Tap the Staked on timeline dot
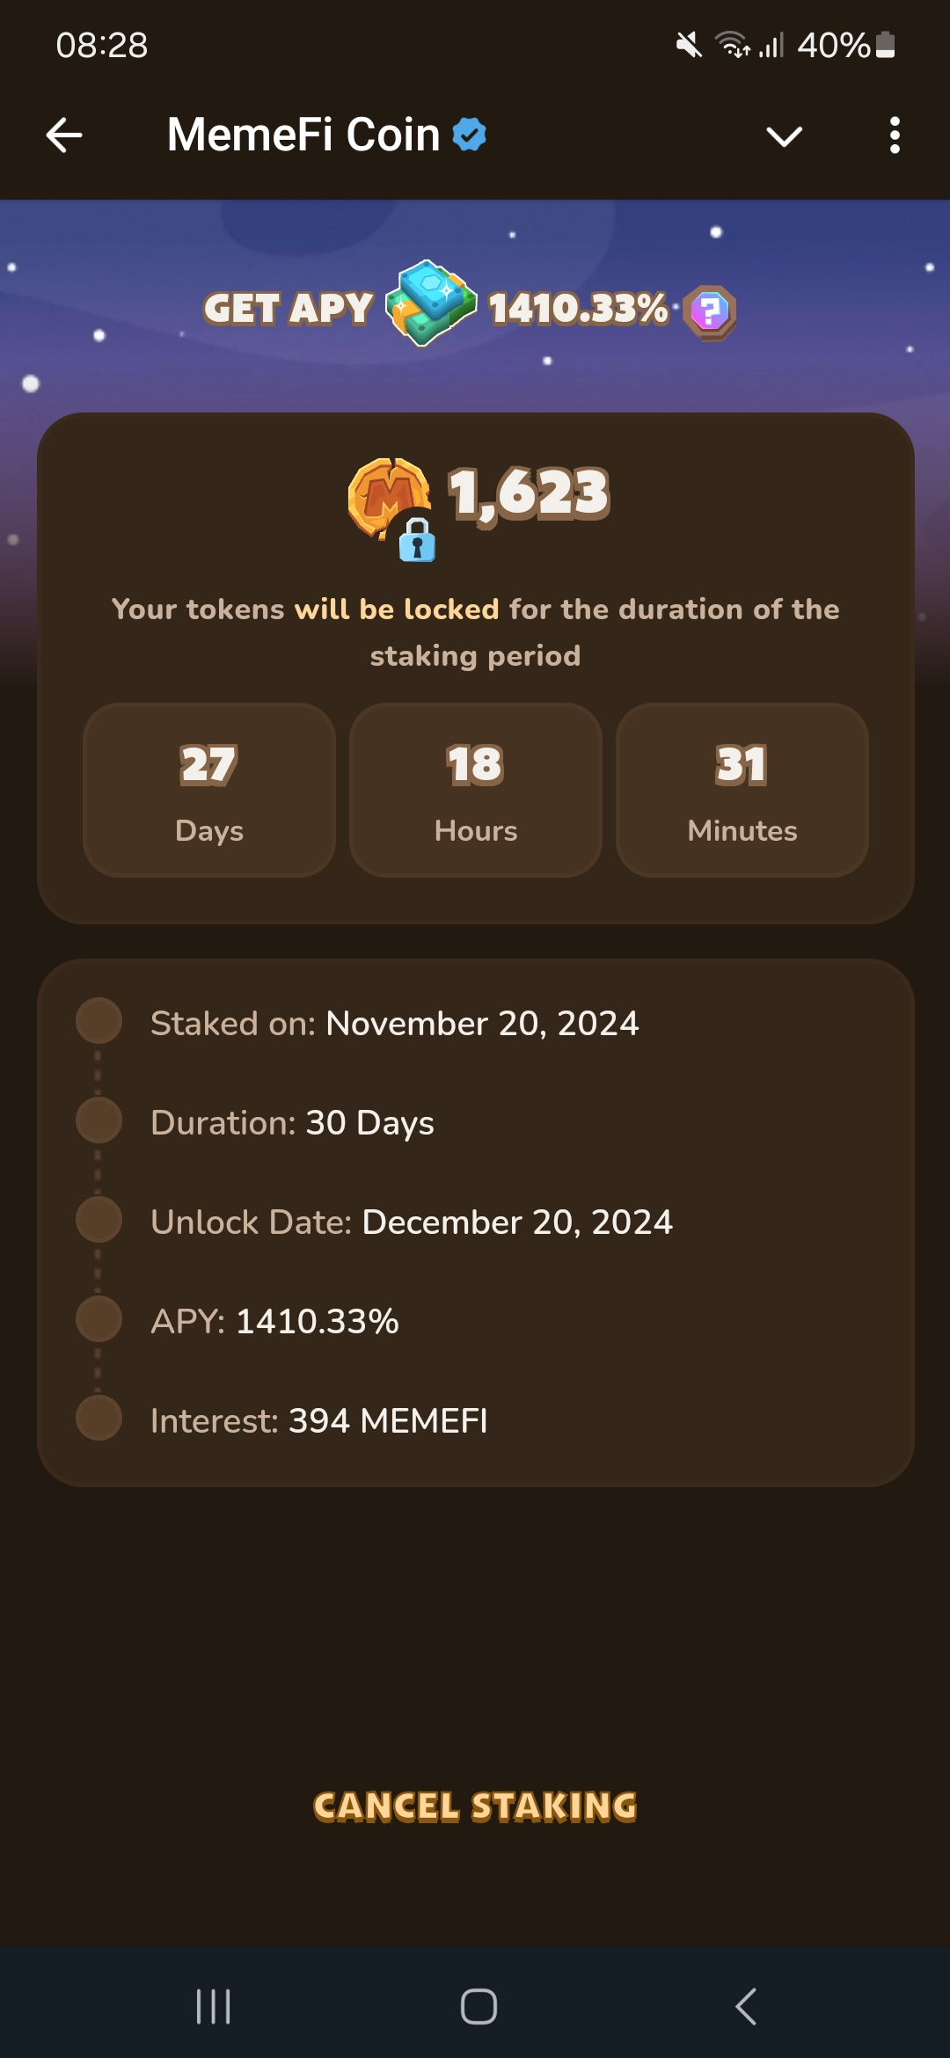 pos(99,1021)
